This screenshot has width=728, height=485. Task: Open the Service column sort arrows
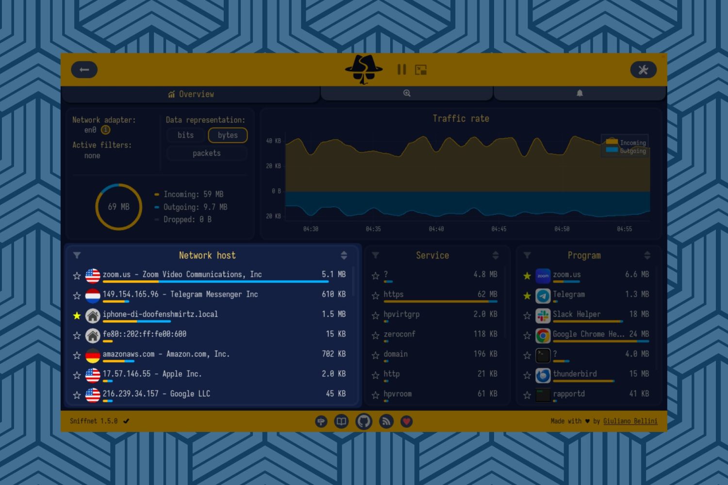pos(496,256)
